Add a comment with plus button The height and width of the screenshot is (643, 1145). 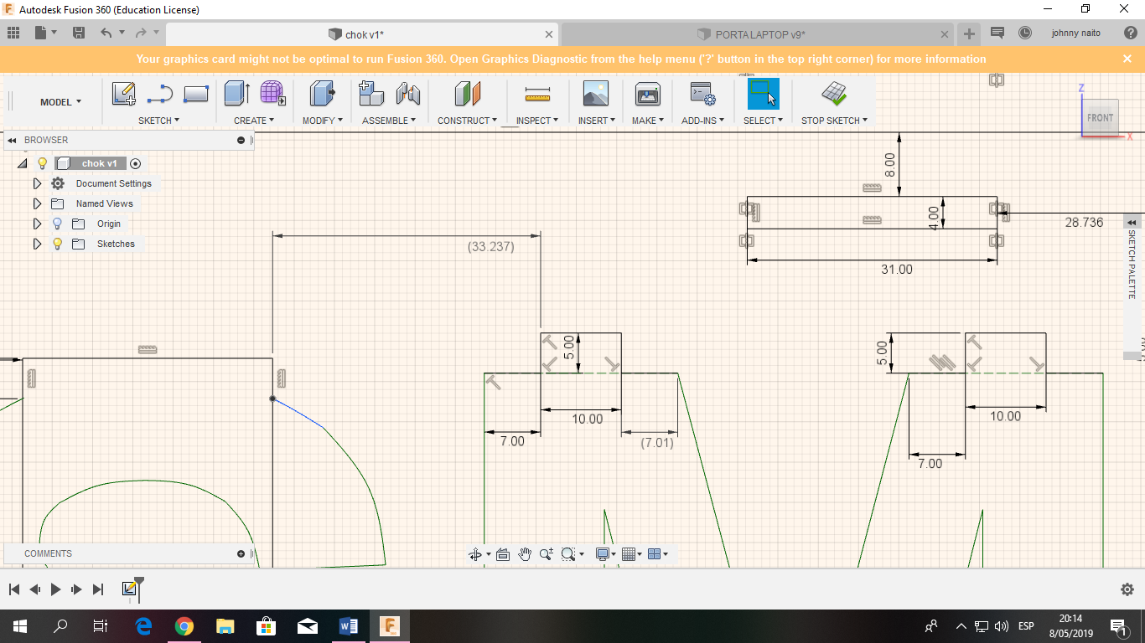tap(241, 553)
